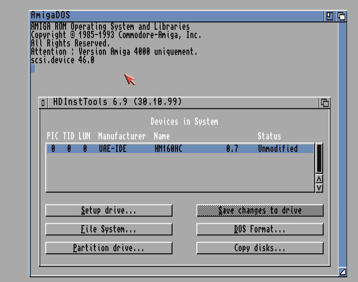Open the DOS Format... dialog
Screen dimensions: 358x282
(x=260, y=229)
